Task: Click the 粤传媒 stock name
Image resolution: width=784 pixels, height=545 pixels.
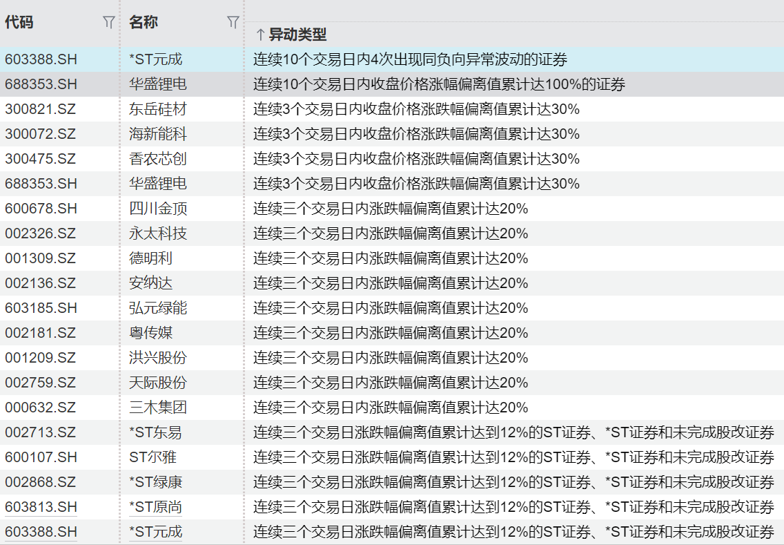Action: [x=150, y=333]
